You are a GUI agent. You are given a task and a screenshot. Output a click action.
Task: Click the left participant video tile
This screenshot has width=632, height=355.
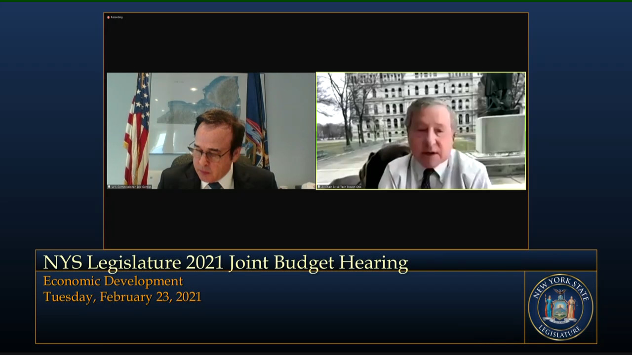click(x=211, y=131)
